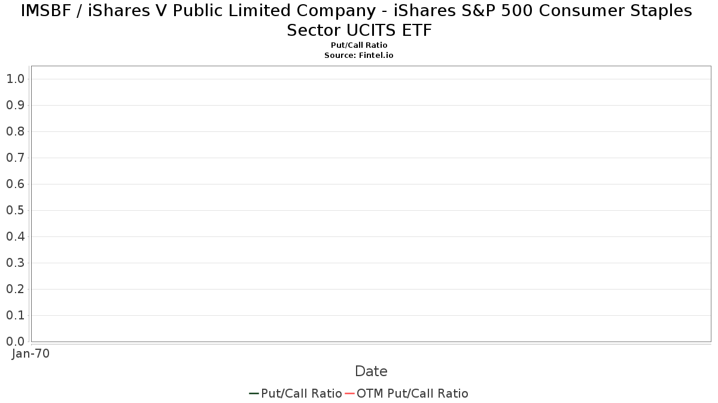Viewport: 718px width, 403px height.
Task: Click the 0.5 y-axis tick label
Action: point(15,210)
